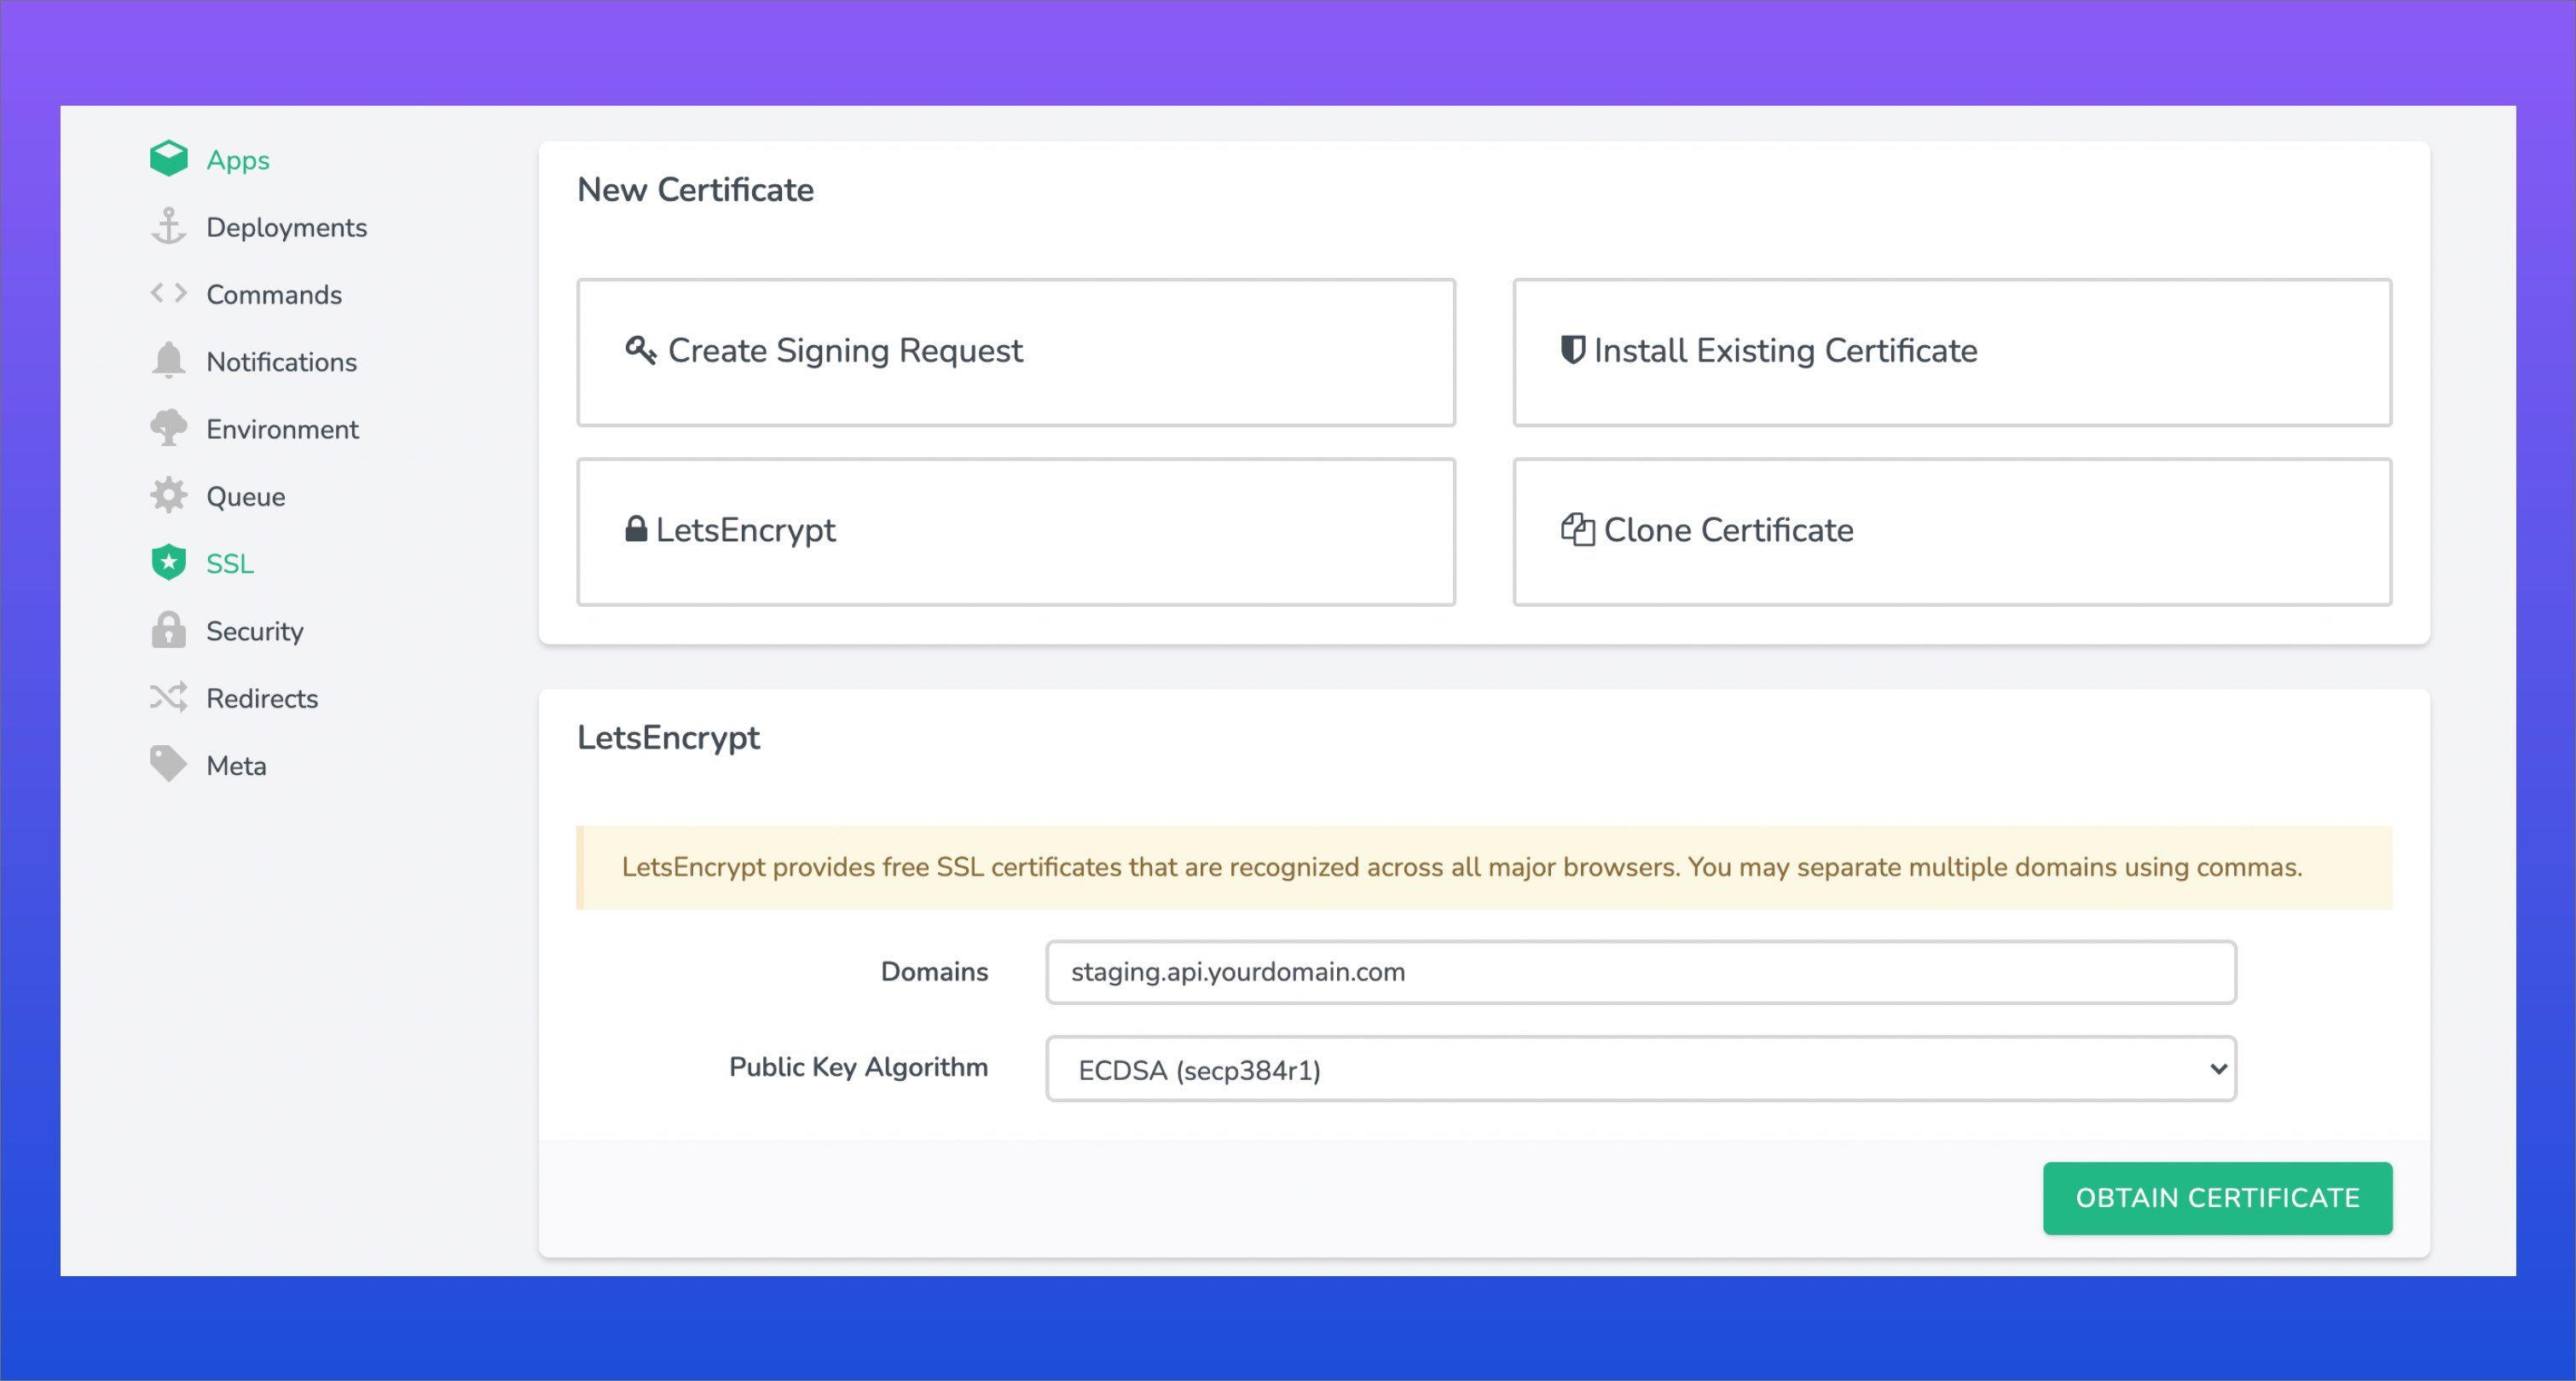
Task: Choose the Clone Certificate option
Action: coord(1951,531)
